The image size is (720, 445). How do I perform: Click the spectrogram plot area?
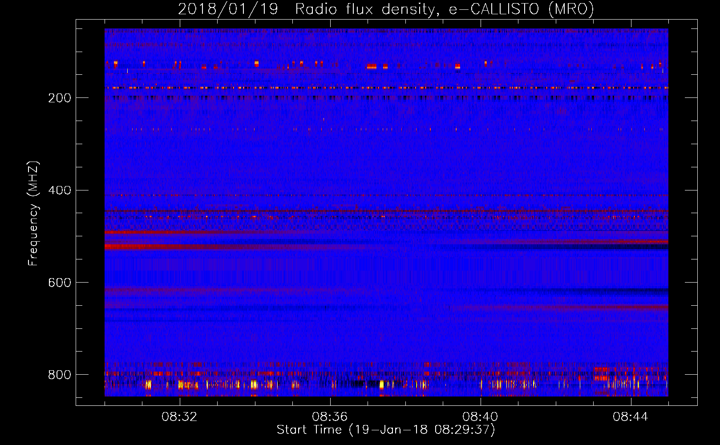click(x=386, y=212)
